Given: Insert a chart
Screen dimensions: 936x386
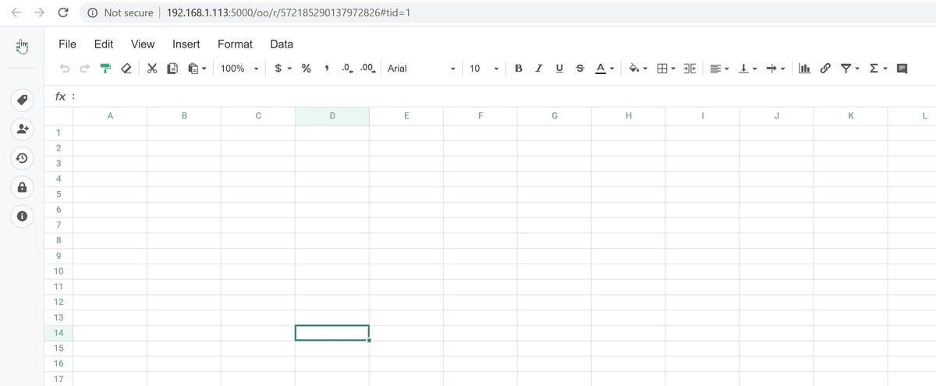Looking at the screenshot, I should [x=804, y=69].
